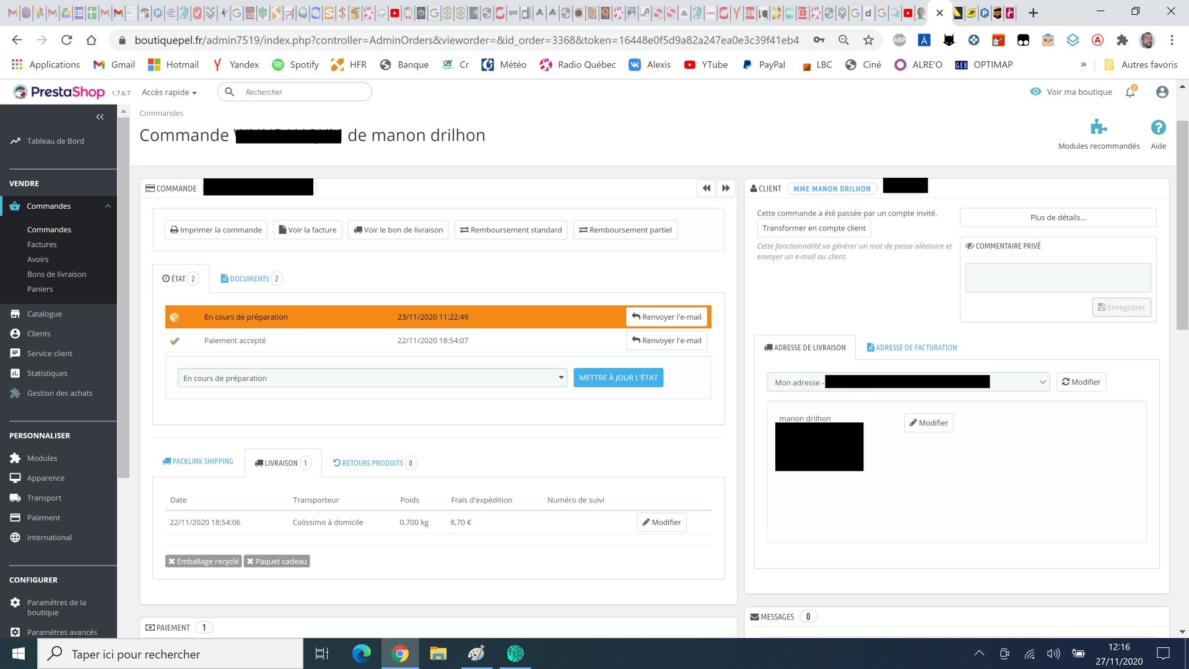Switch to Adresse de facturation tab
The image size is (1189, 669).
[x=912, y=348]
